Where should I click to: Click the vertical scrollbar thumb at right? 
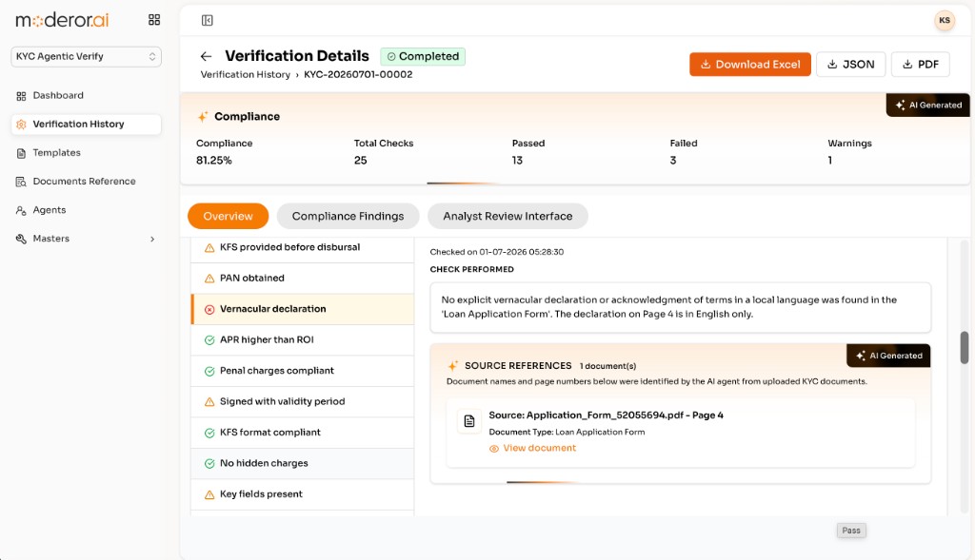[965, 348]
